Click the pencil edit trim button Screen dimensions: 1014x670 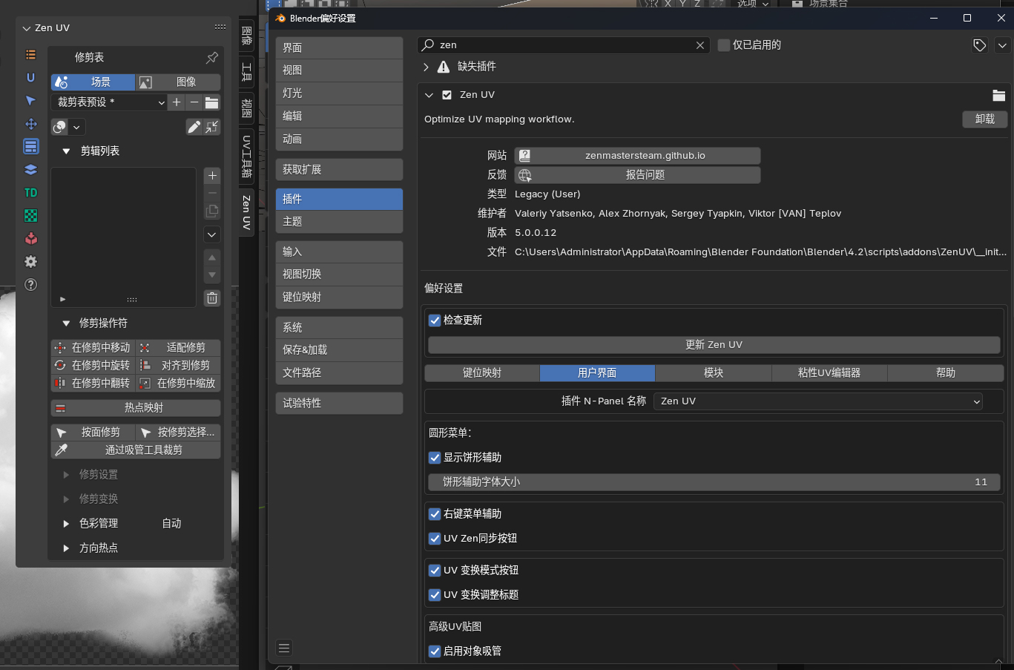pyautogui.click(x=194, y=127)
